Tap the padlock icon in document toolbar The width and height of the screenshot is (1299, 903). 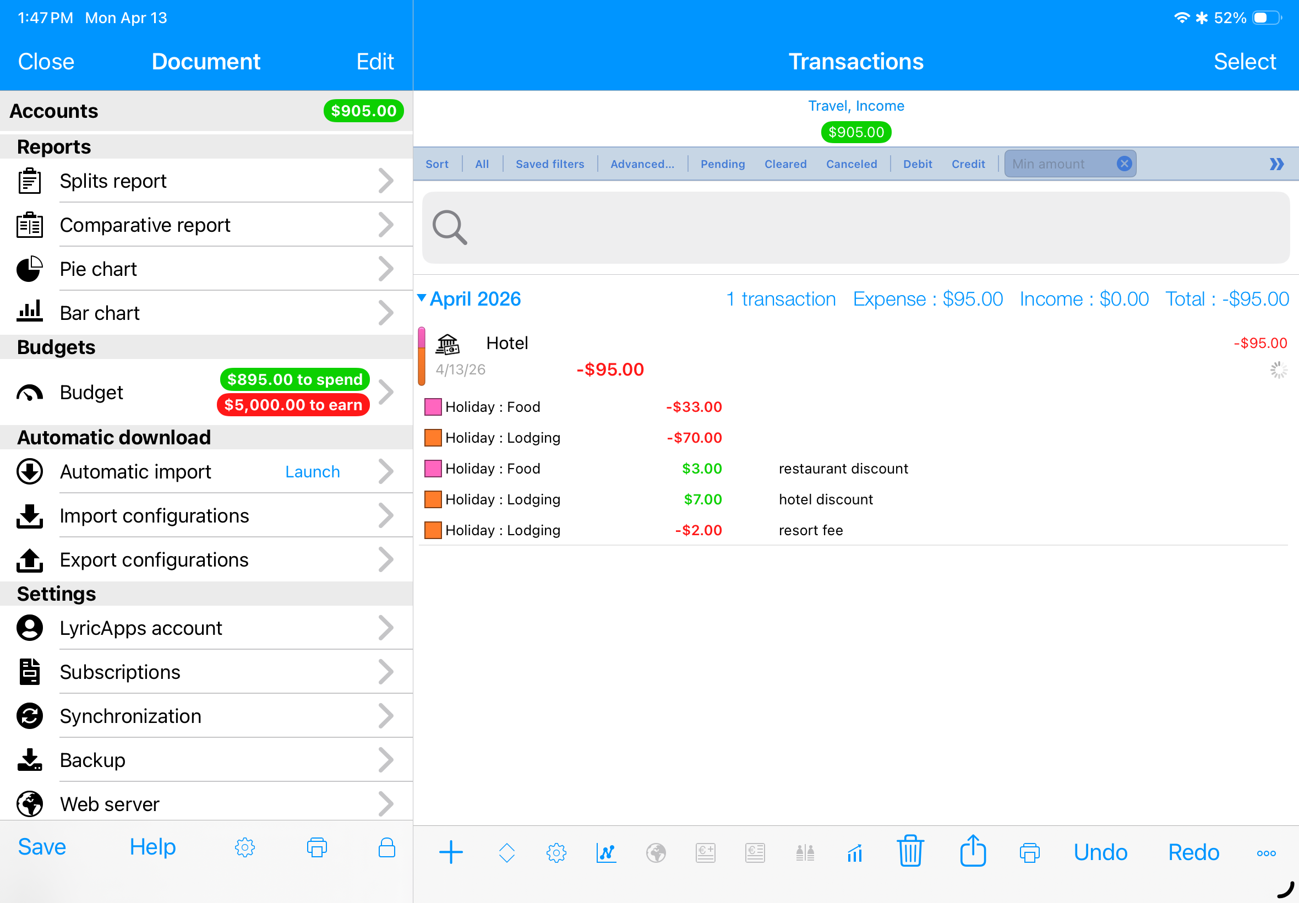[x=387, y=847]
